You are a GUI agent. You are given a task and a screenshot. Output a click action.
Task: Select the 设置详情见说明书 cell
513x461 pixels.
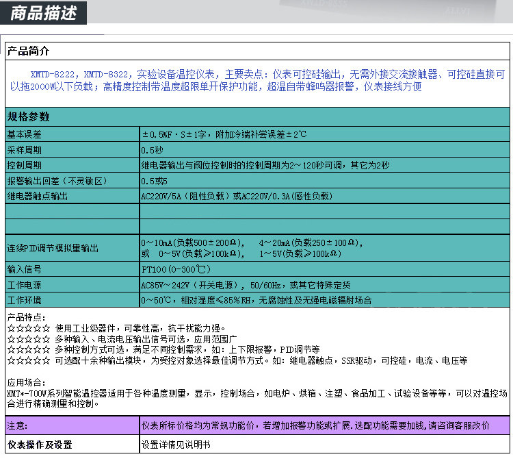pos(324,445)
